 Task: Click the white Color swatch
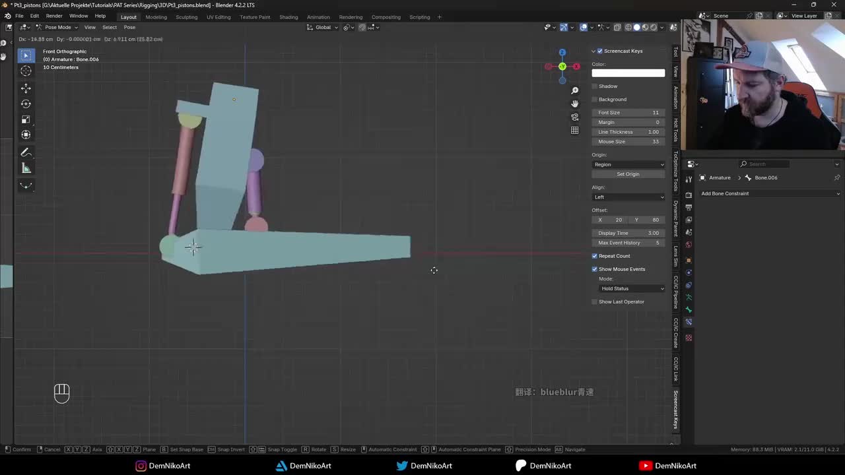click(628, 73)
